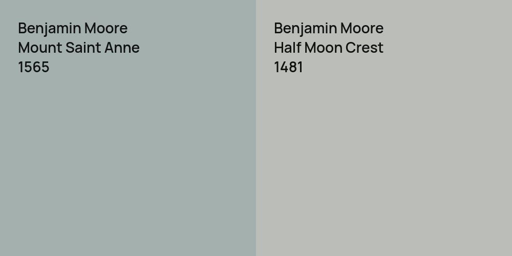Click the word "Mount" in left label
This screenshot has width=512, height=256.
click(x=40, y=48)
